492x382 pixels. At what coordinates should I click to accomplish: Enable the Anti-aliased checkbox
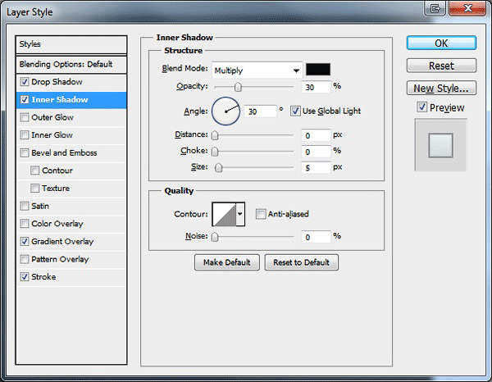pos(261,214)
